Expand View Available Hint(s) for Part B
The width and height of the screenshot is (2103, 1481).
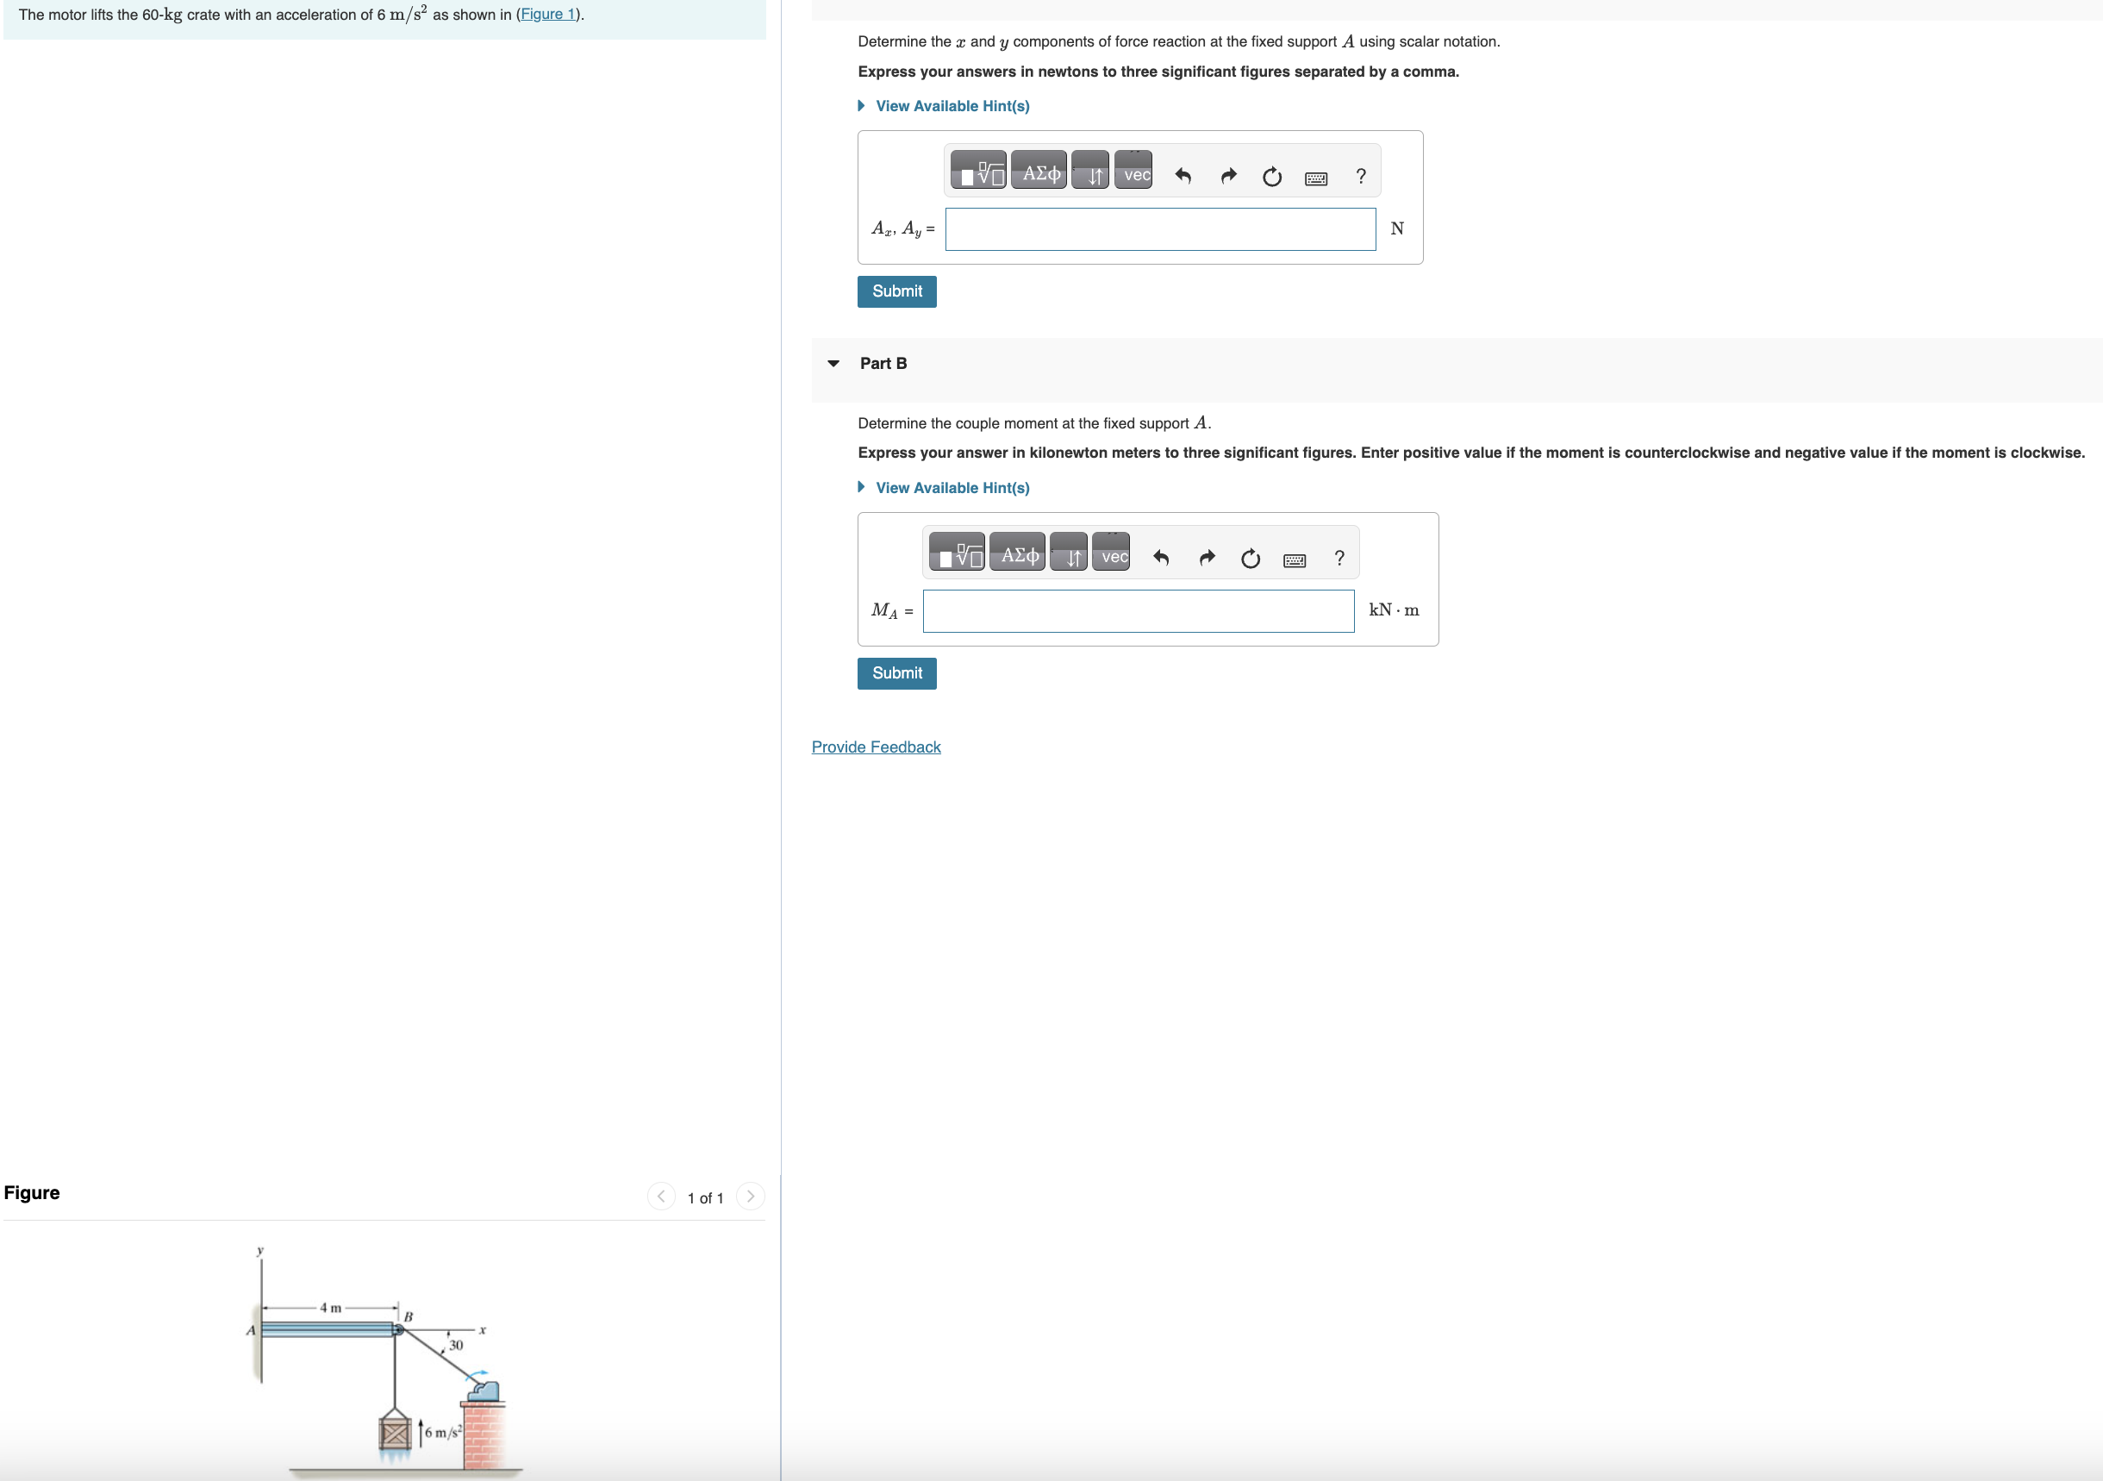(952, 488)
